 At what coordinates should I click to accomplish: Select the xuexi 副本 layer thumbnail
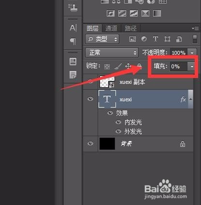[107, 82]
